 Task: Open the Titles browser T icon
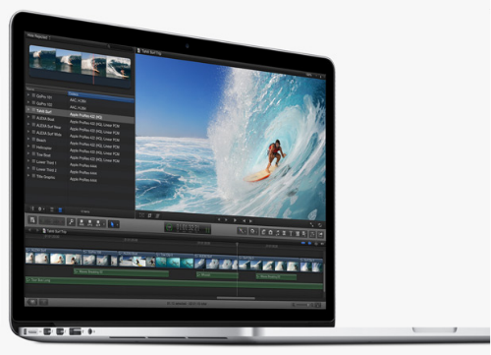click(x=291, y=233)
